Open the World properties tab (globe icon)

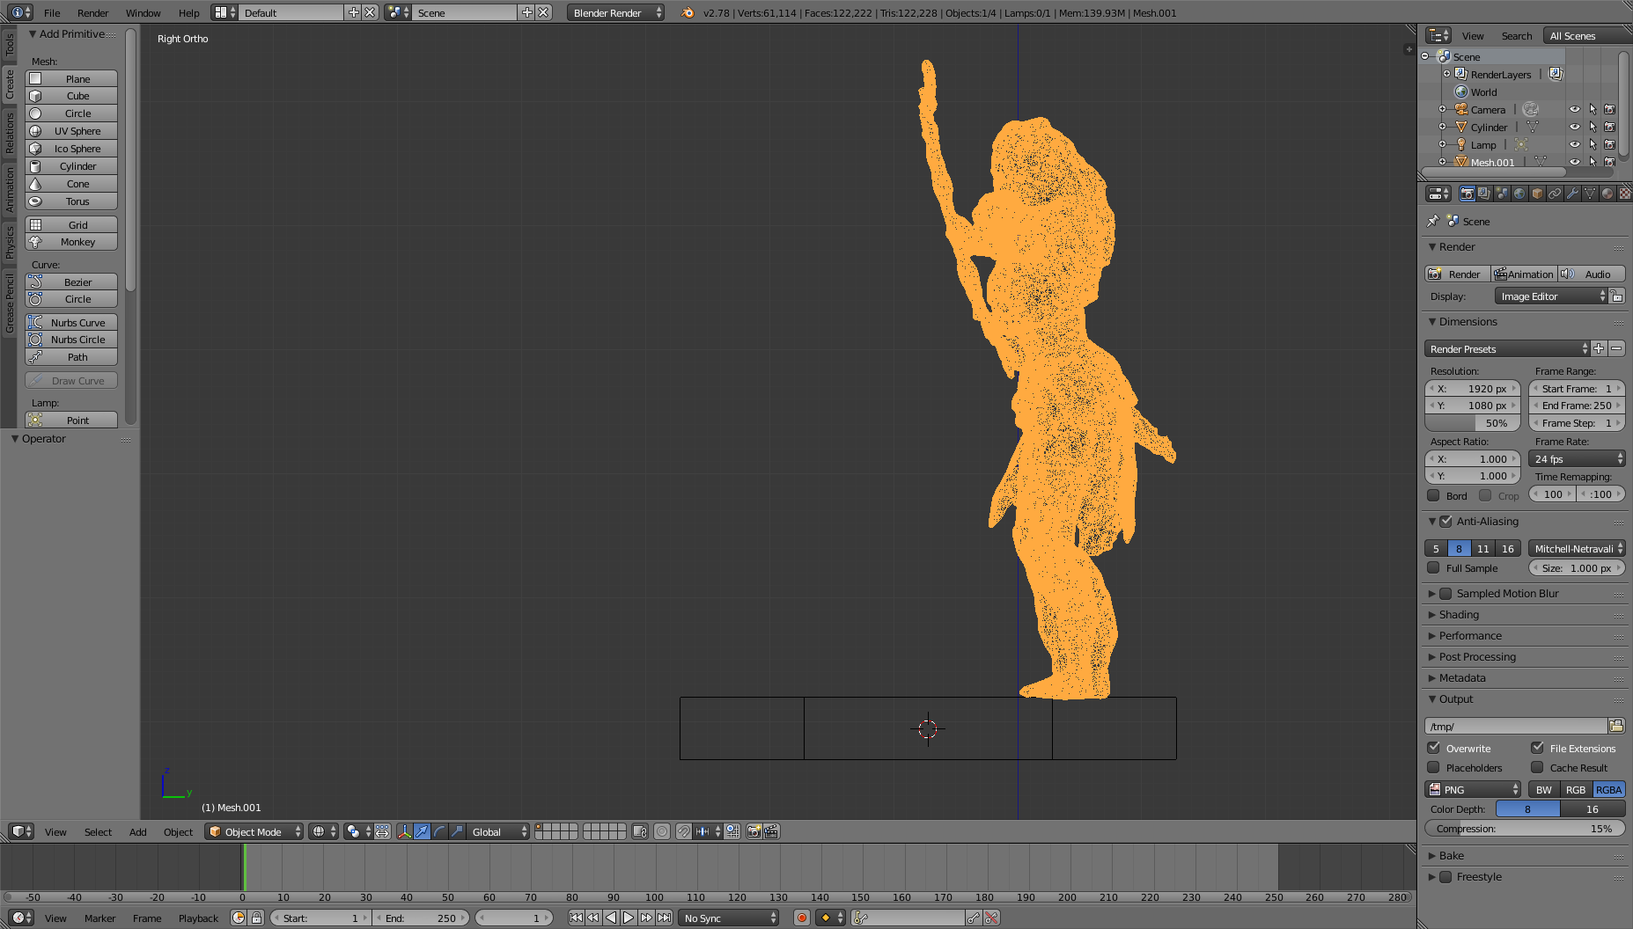tap(1519, 194)
